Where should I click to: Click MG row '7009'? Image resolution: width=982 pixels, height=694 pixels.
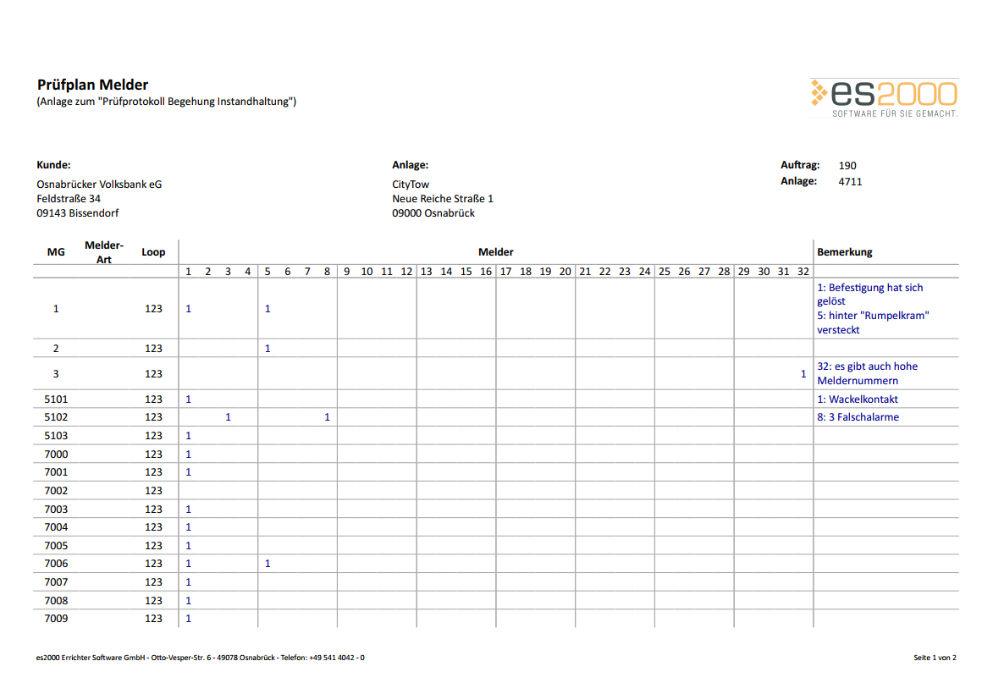click(x=56, y=618)
